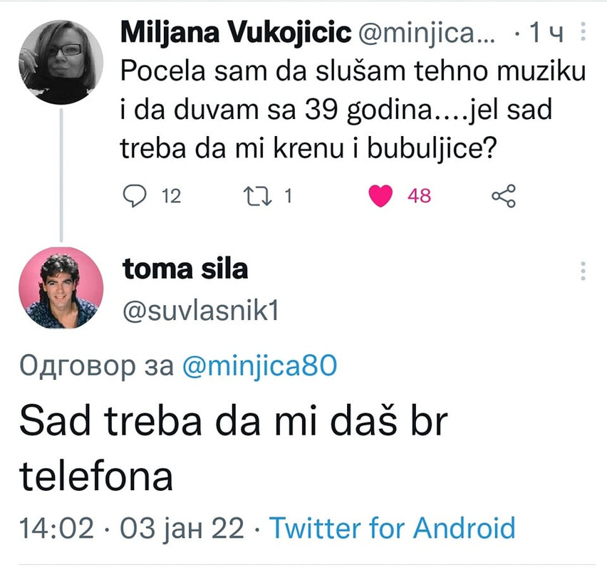Click the Twitter for Android source link

[391, 528]
